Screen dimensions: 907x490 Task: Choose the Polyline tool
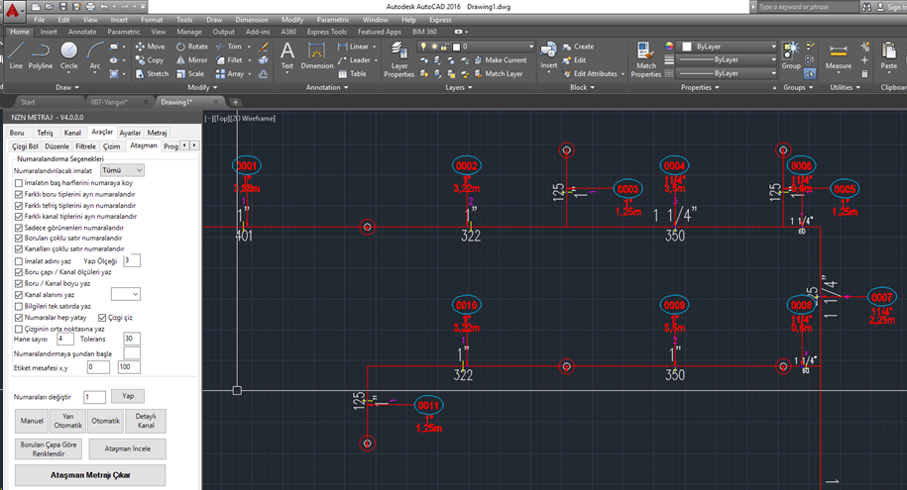pos(41,55)
